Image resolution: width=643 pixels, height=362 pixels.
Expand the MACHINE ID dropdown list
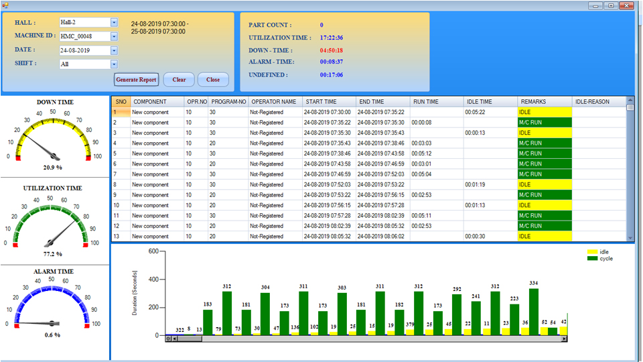(x=114, y=36)
